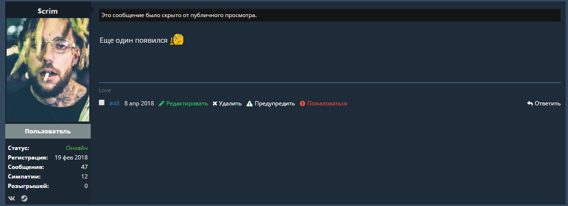Click the $crim avatar picture
The height and width of the screenshot is (206, 568).
pyautogui.click(x=47, y=70)
